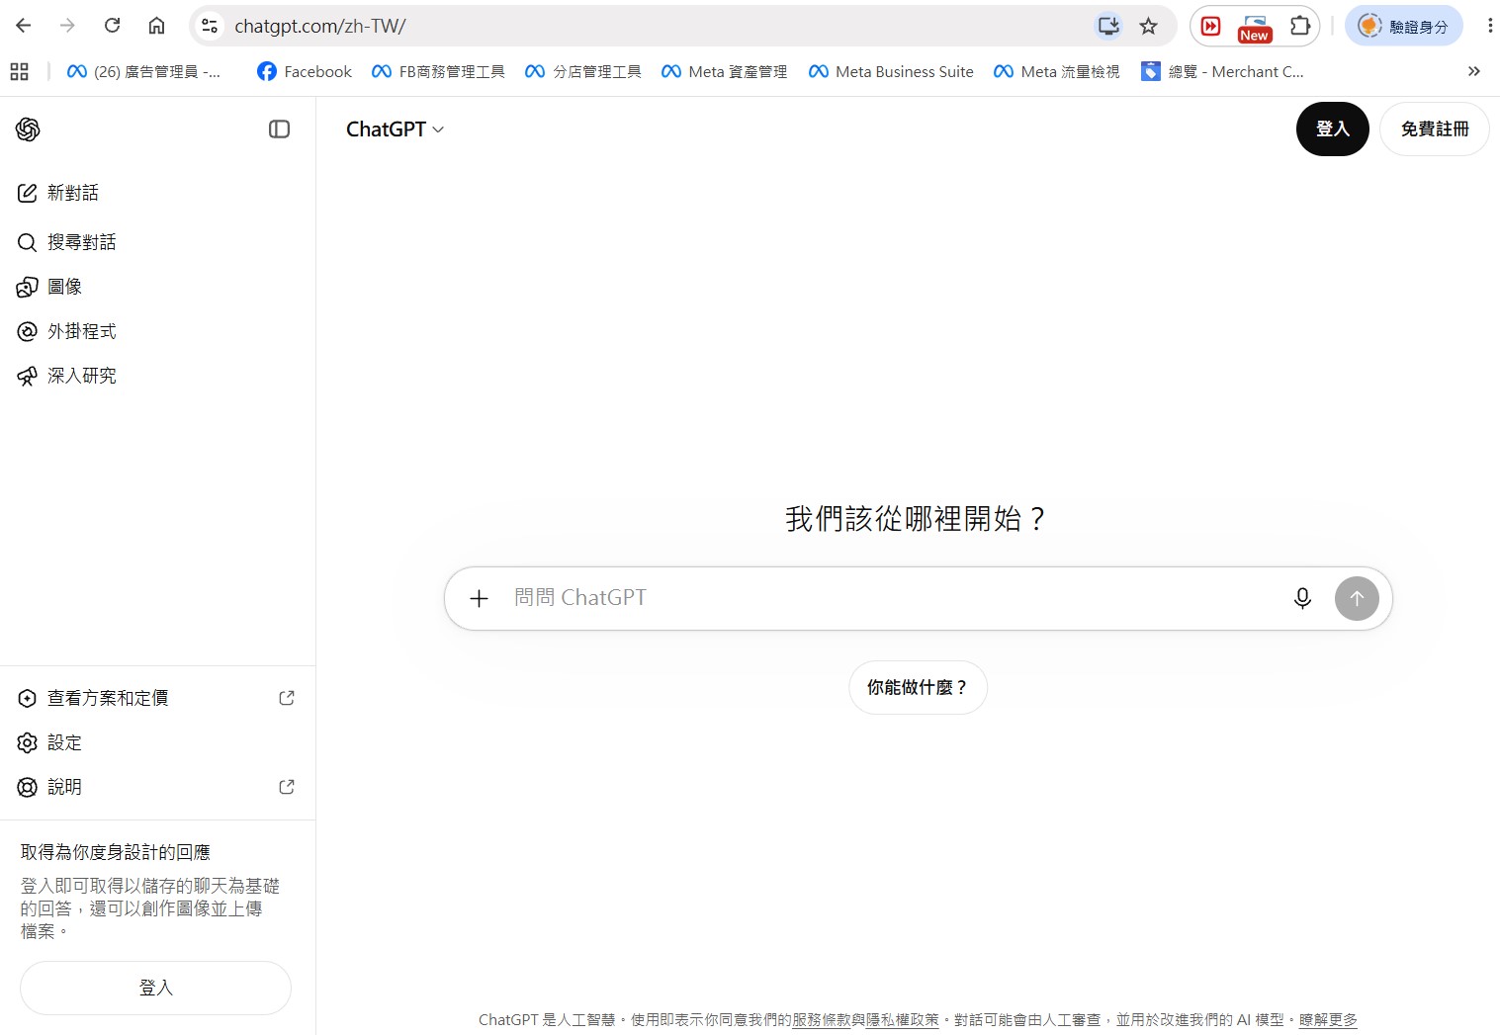This screenshot has height=1035, width=1500.
Task: Open the Facebook bookmark
Action: click(x=305, y=71)
